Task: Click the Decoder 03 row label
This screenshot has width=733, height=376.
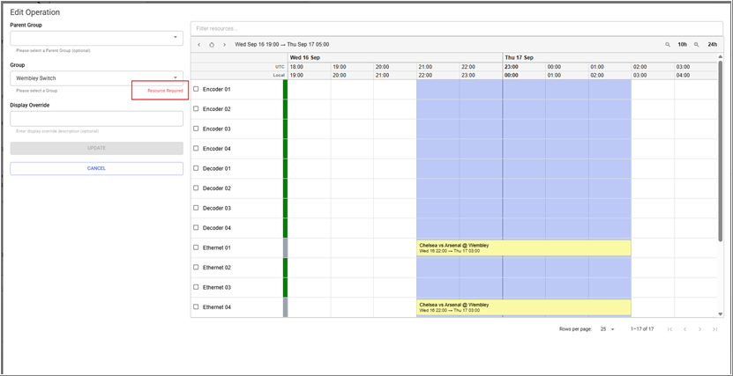Action: pyautogui.click(x=216, y=208)
